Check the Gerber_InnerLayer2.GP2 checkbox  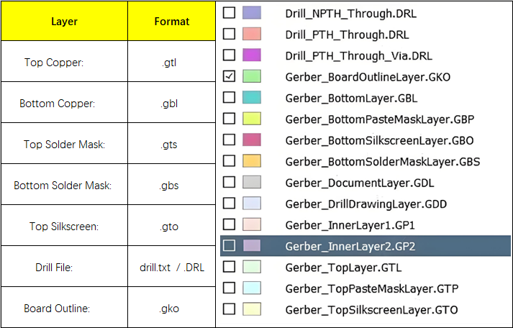pyautogui.click(x=229, y=246)
